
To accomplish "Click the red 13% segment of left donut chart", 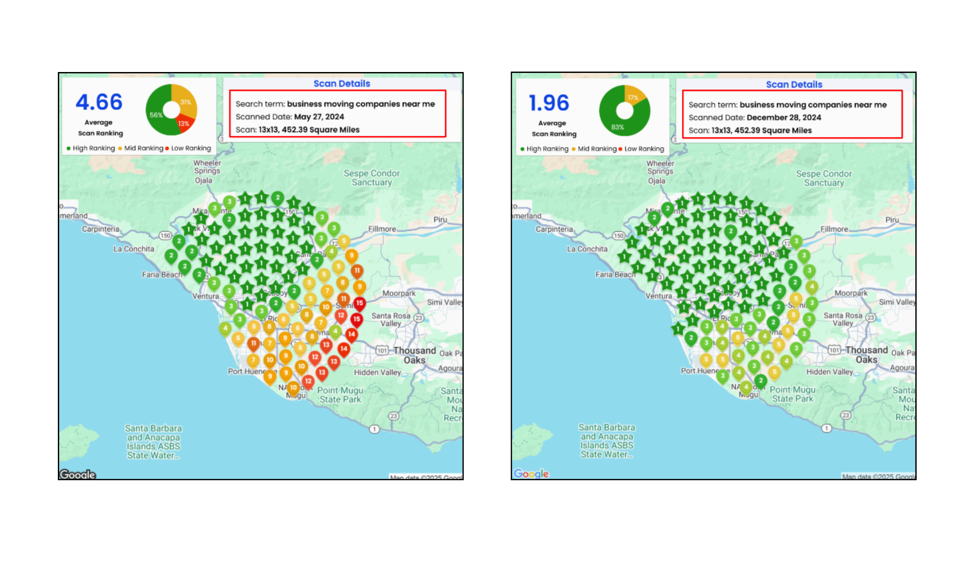I will tap(184, 123).
